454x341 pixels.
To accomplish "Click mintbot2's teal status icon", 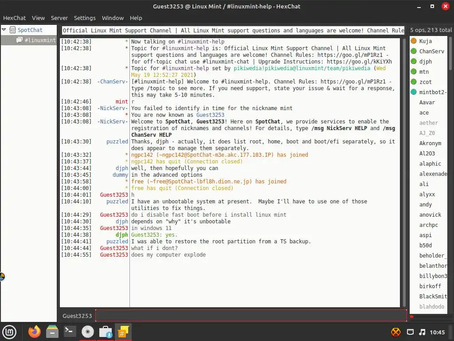I will click(414, 92).
